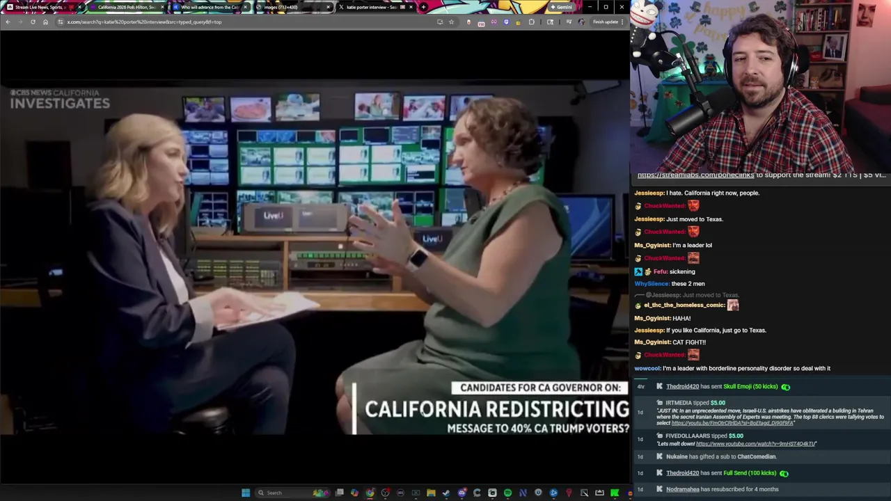The height and width of the screenshot is (501, 891).
Task: Click the Skull Emoji (50 kicks) text
Action: 750,387
